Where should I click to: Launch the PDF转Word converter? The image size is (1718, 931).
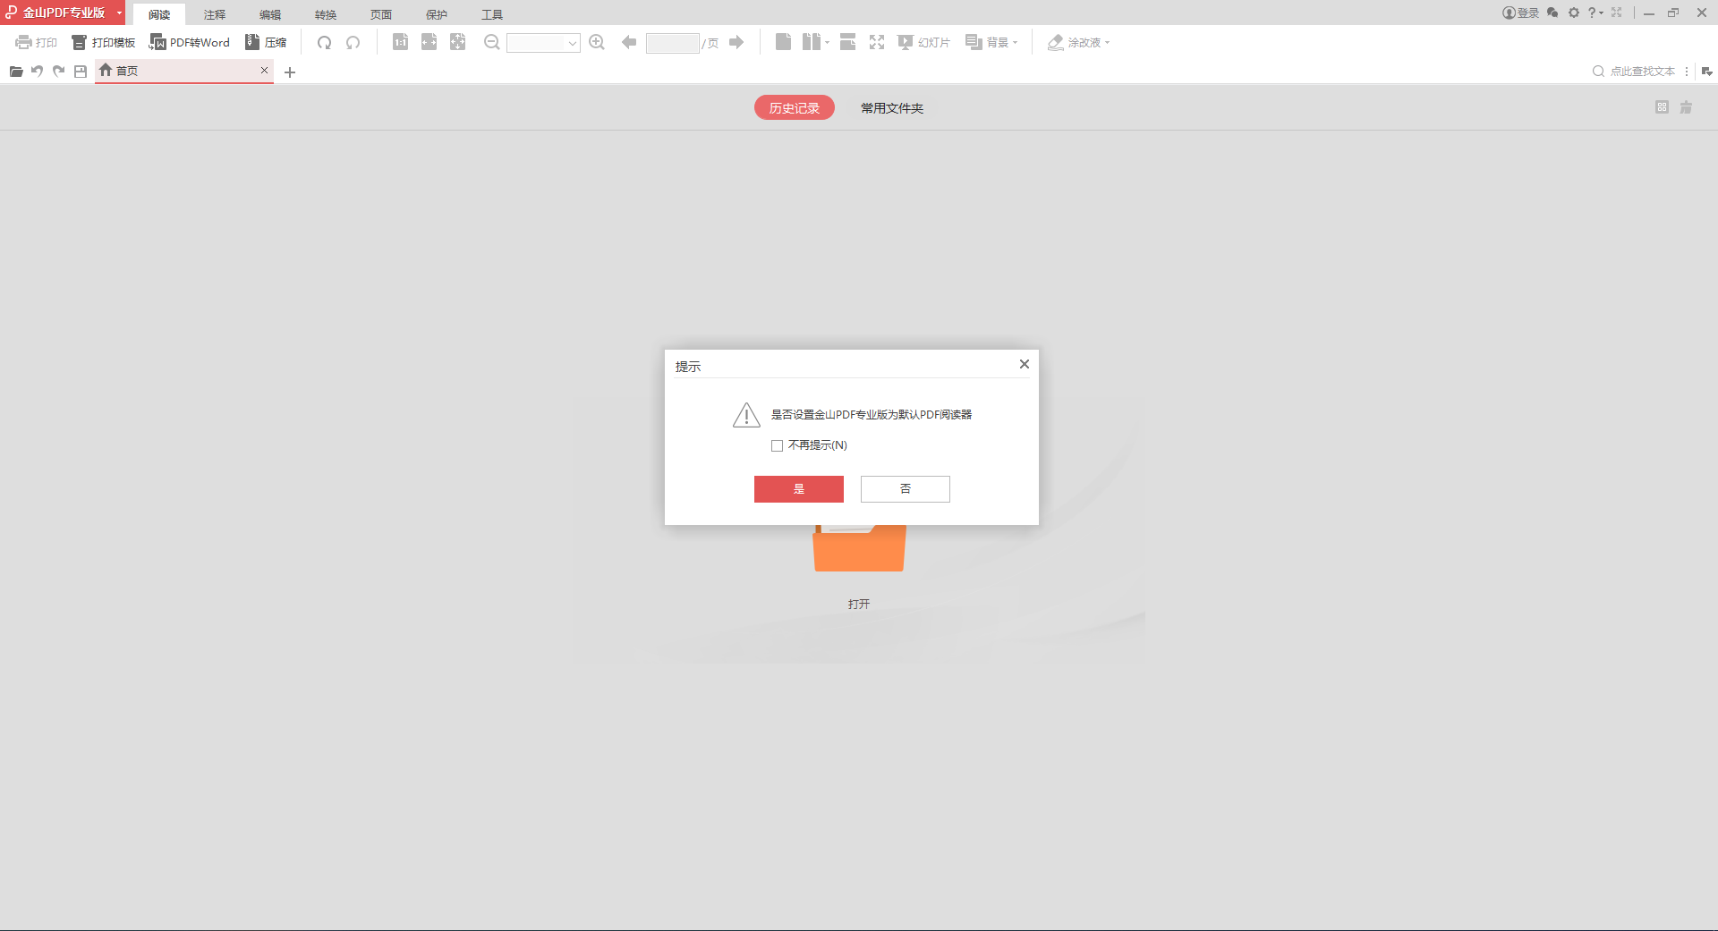coord(190,42)
